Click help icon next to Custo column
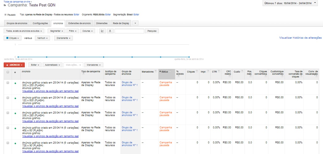323x154 pixels. coord(242,71)
